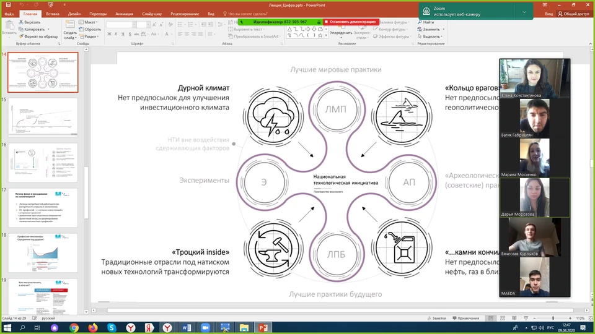Toggle text shadow S
This screenshot has width=595, height=334.
(130, 34)
